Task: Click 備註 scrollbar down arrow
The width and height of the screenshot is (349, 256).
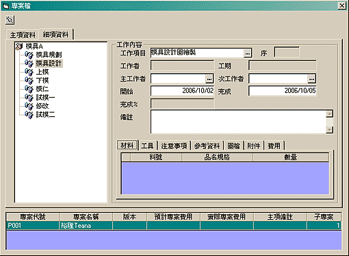Action: point(330,130)
